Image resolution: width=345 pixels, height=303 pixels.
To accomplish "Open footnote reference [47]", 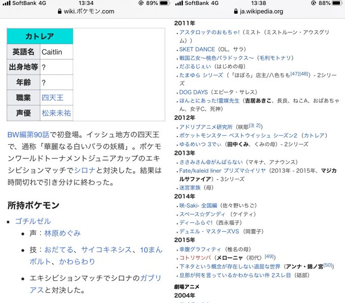I will click(x=295, y=74).
